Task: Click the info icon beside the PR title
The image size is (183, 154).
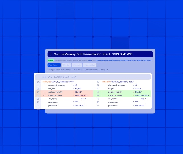Action: click(51, 54)
